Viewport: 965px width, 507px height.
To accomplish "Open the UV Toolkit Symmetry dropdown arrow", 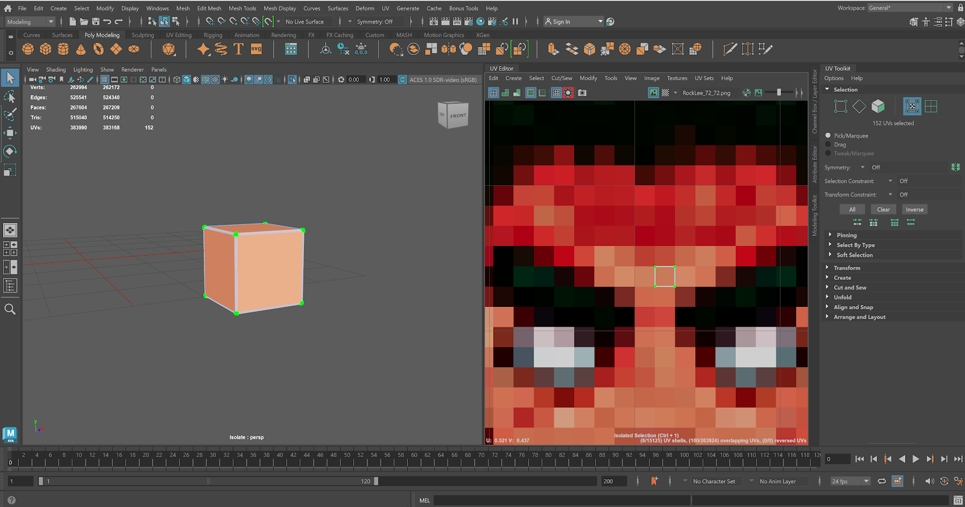I will [862, 168].
